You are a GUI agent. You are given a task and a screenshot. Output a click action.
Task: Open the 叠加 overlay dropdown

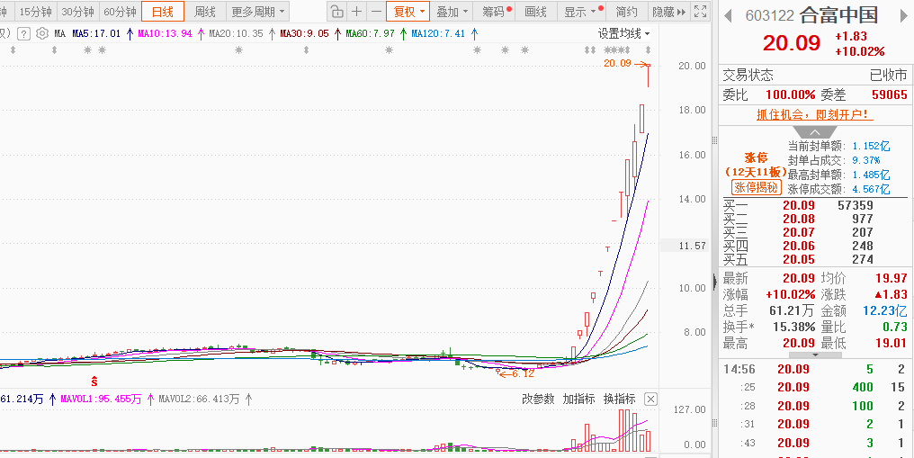(x=452, y=11)
